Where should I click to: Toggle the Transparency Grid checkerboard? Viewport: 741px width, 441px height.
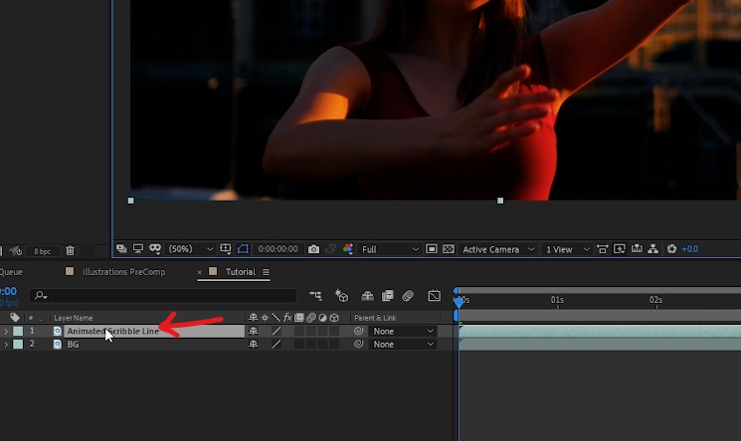tap(449, 249)
